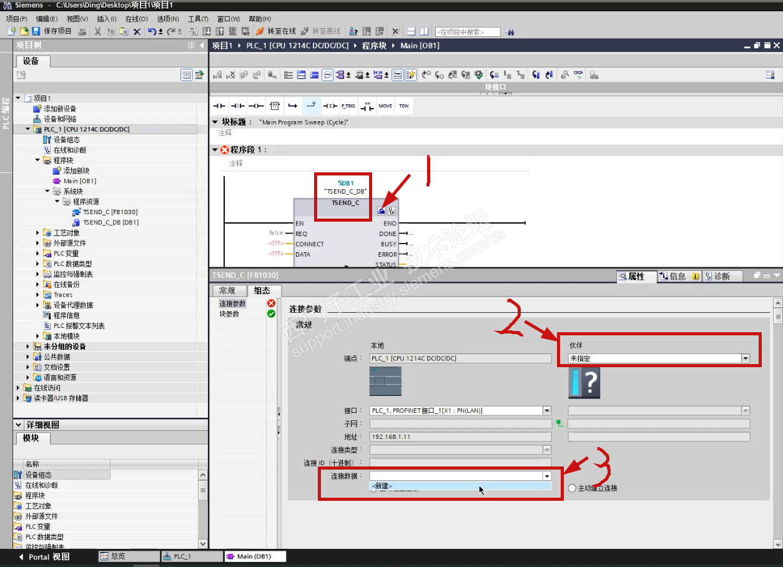Screen dimensions: 783x567
Task: Select 连接参数 in navigation list
Action: click(232, 303)
